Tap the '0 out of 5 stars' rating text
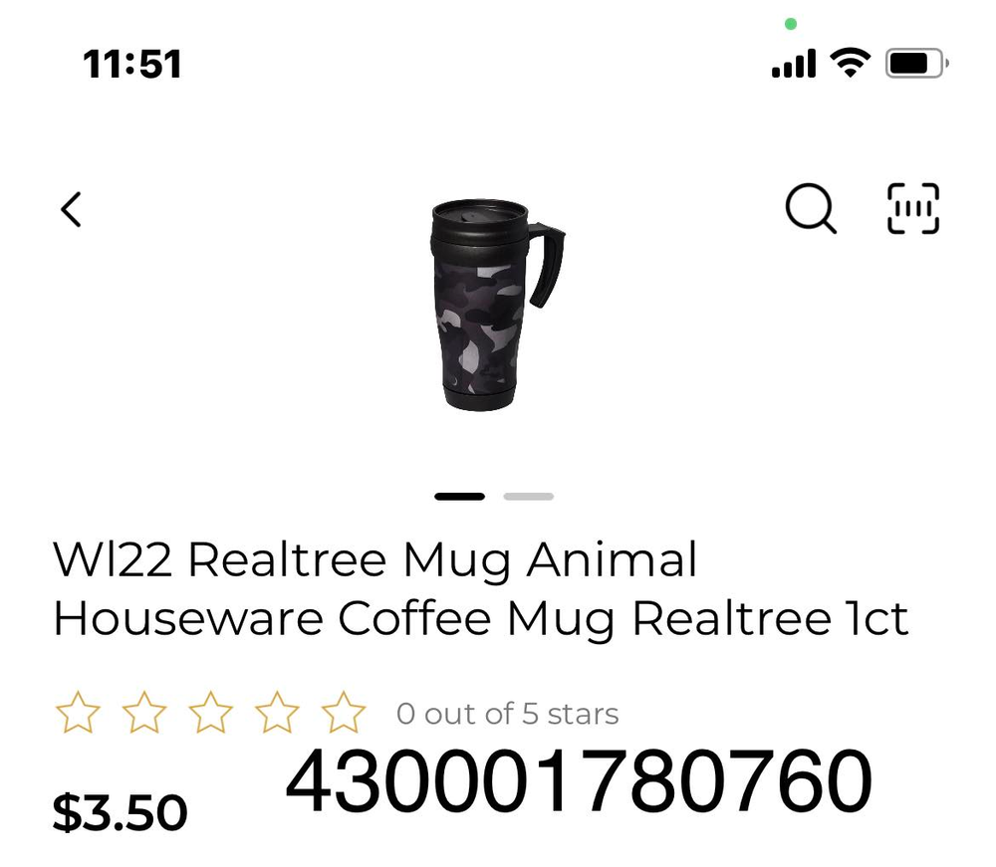Image resolution: width=996 pixels, height=867 pixels. tap(508, 714)
